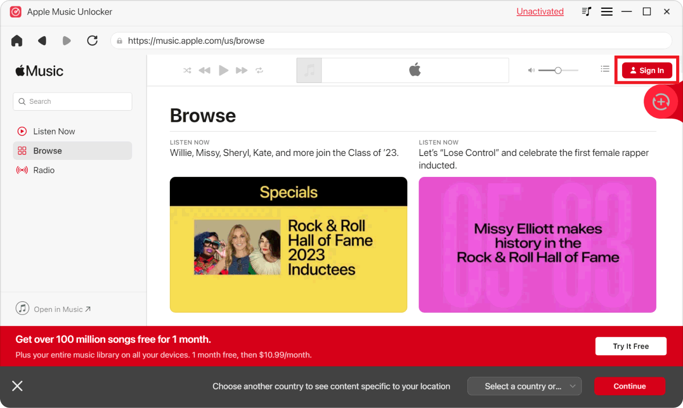Click the Try It Free button

[631, 346]
